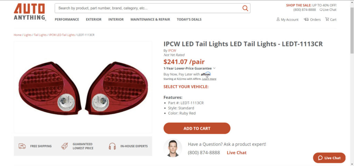Go to Today's Deals
354x166 pixels.
click(189, 19)
